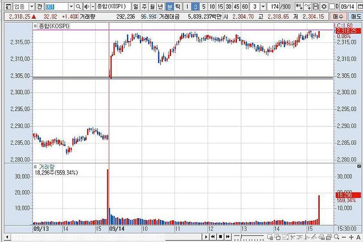The image size is (363, 242).
Task: Open the chart menu icon at top-left
Action: click(x=9, y=7)
